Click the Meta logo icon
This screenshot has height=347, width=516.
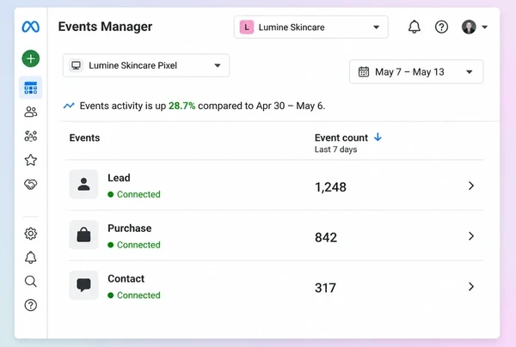click(31, 27)
